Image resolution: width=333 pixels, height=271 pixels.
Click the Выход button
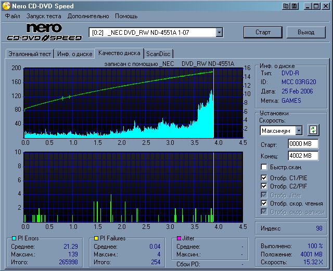[x=306, y=32]
